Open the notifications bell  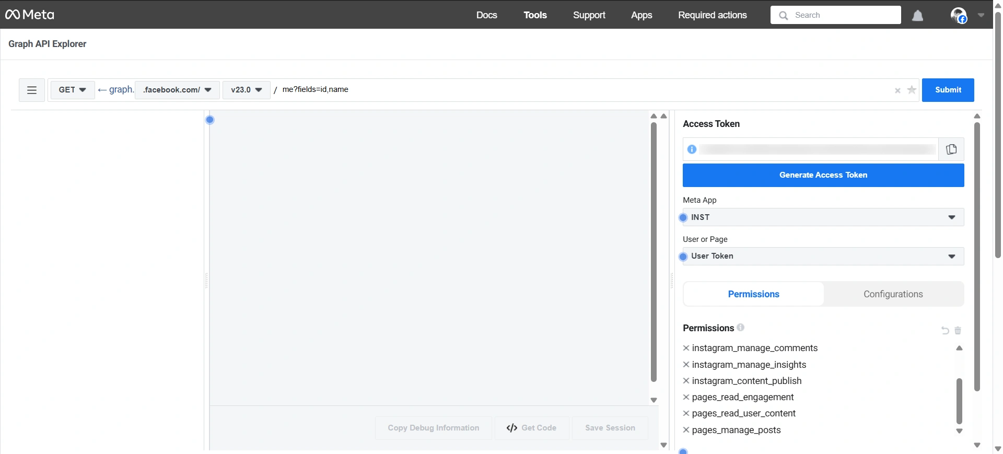tap(917, 16)
